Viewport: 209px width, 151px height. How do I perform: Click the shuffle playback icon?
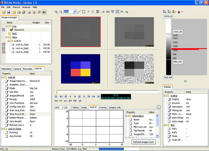click(80, 101)
